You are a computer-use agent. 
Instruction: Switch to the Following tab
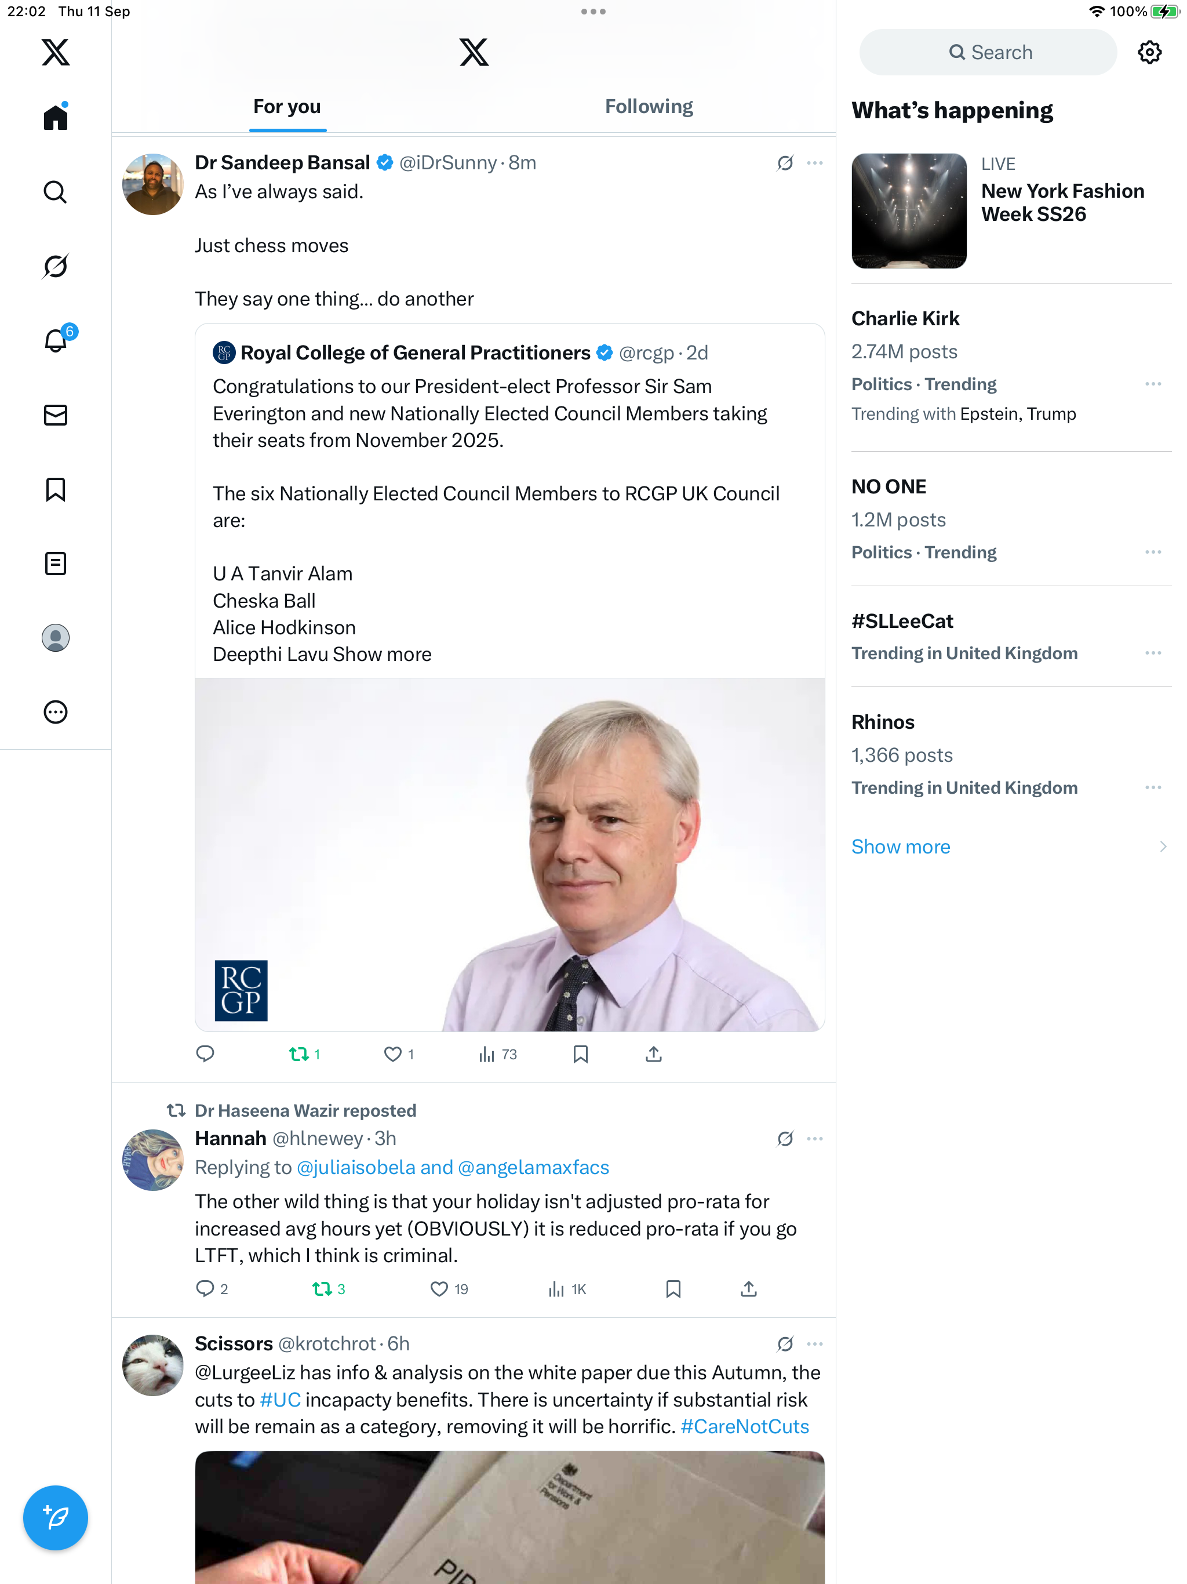tap(649, 107)
